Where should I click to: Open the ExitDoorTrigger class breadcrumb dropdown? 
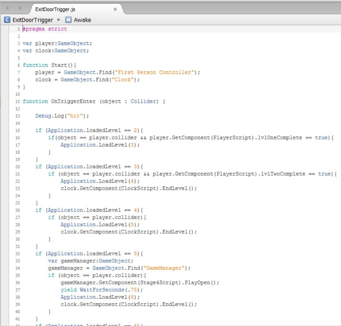33,20
